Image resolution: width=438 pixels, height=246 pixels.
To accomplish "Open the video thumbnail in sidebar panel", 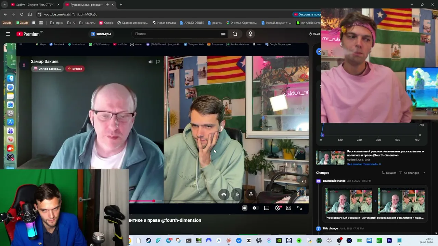I will (x=330, y=158).
